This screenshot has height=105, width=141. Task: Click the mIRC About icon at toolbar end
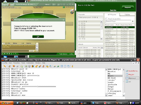[x=72, y=66]
